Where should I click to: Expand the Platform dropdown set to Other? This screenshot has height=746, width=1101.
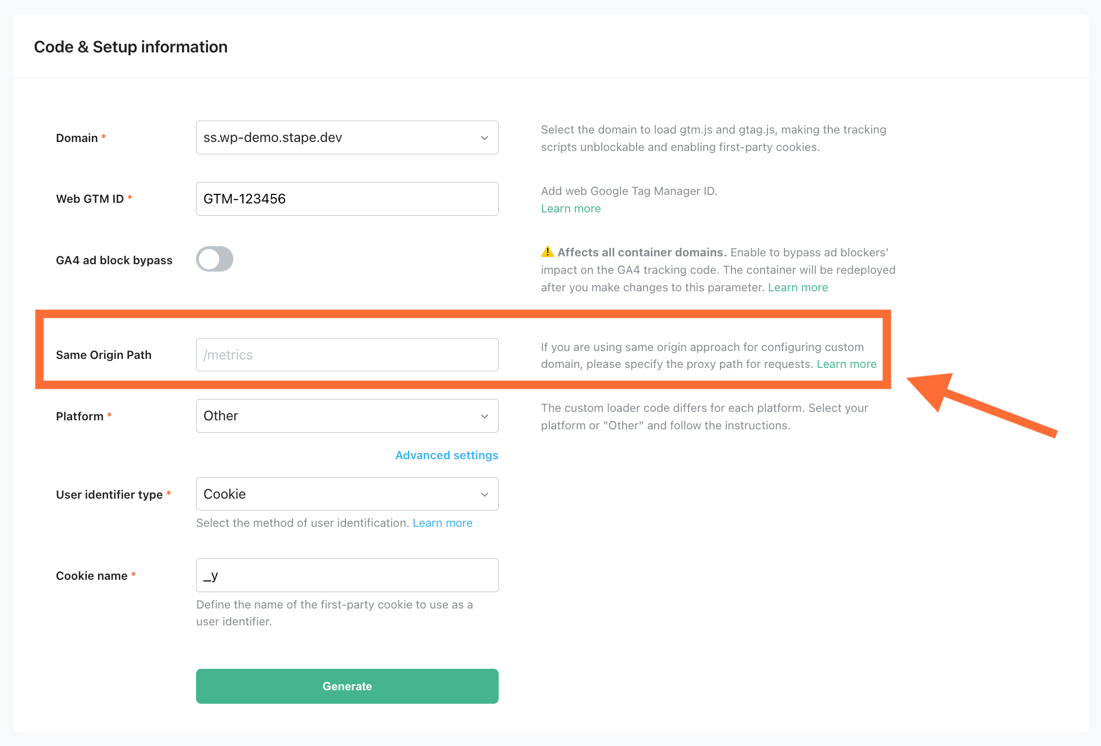click(347, 416)
